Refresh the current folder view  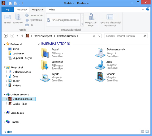click(99, 36)
